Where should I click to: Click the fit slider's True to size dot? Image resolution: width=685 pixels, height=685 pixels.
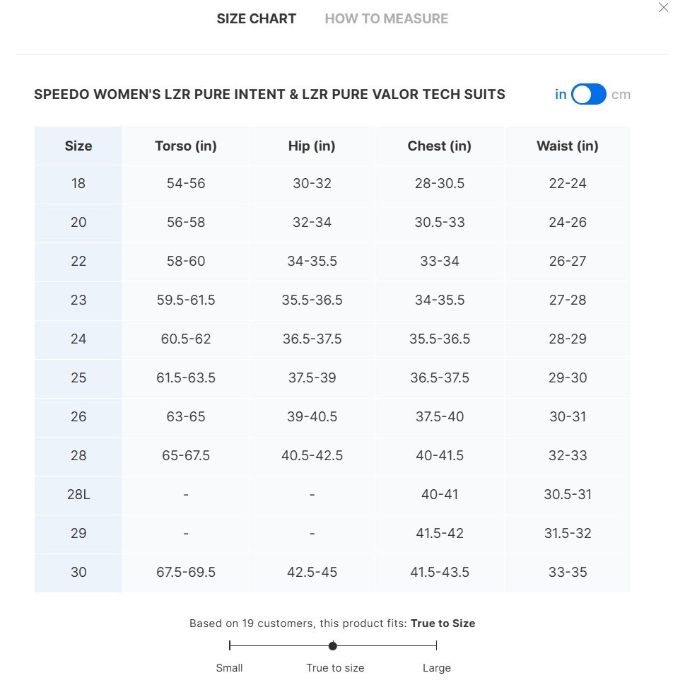click(x=333, y=645)
